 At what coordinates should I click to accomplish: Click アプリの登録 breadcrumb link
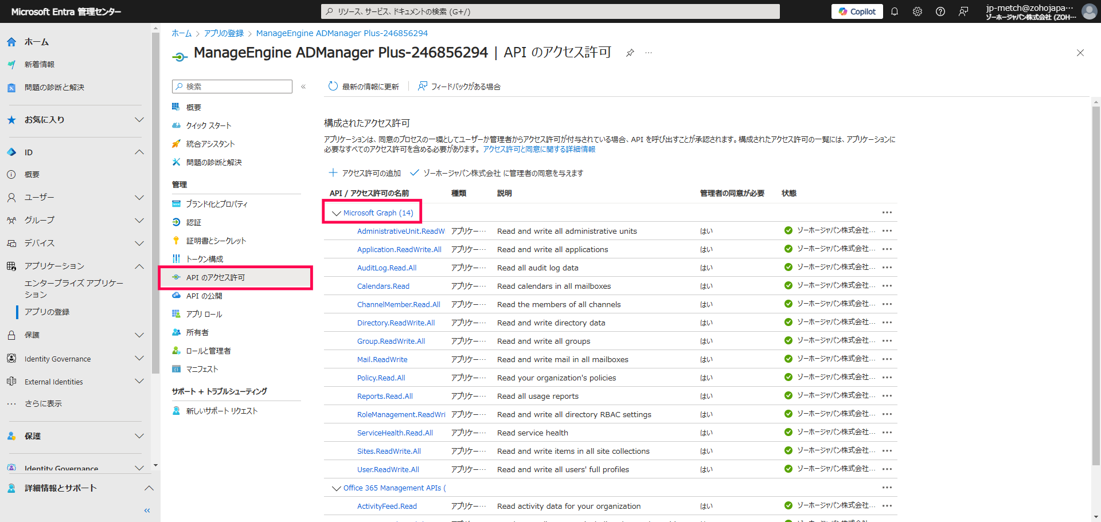click(224, 33)
